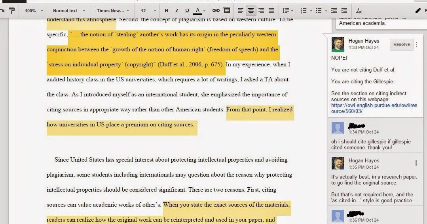The width and height of the screenshot is (427, 224).
Task: Toggle italic formatting
Action: (x=177, y=11)
